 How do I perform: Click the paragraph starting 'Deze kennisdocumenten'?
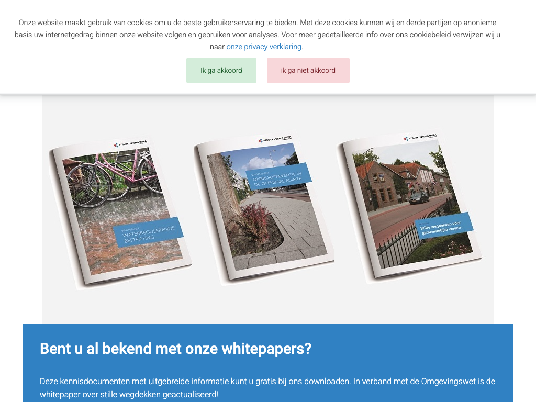(267, 387)
